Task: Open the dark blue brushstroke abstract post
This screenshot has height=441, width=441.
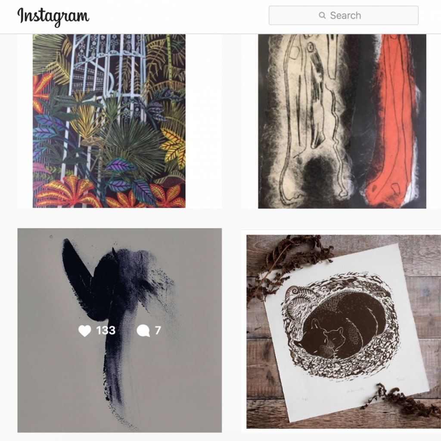Action: [120, 330]
